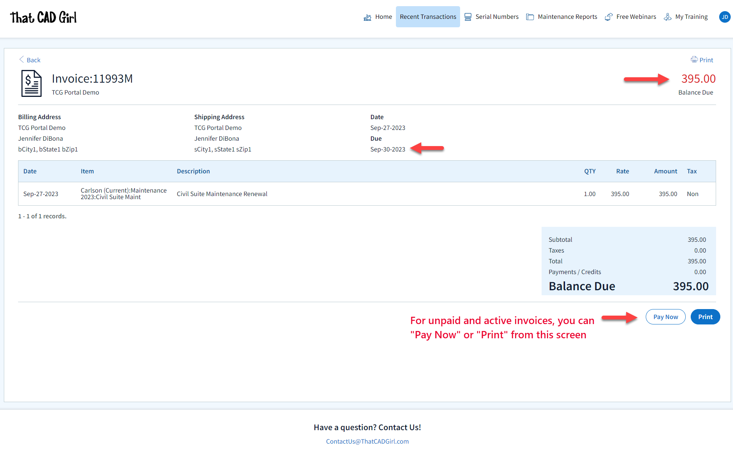Click the My Training person icon

(x=667, y=17)
